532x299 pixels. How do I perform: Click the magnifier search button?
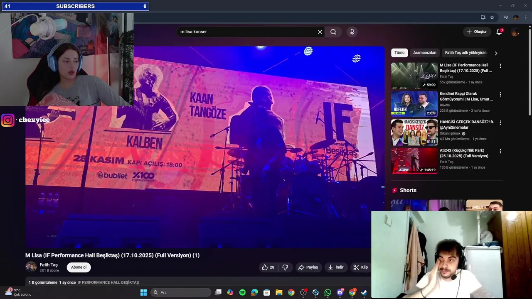pos(333,32)
